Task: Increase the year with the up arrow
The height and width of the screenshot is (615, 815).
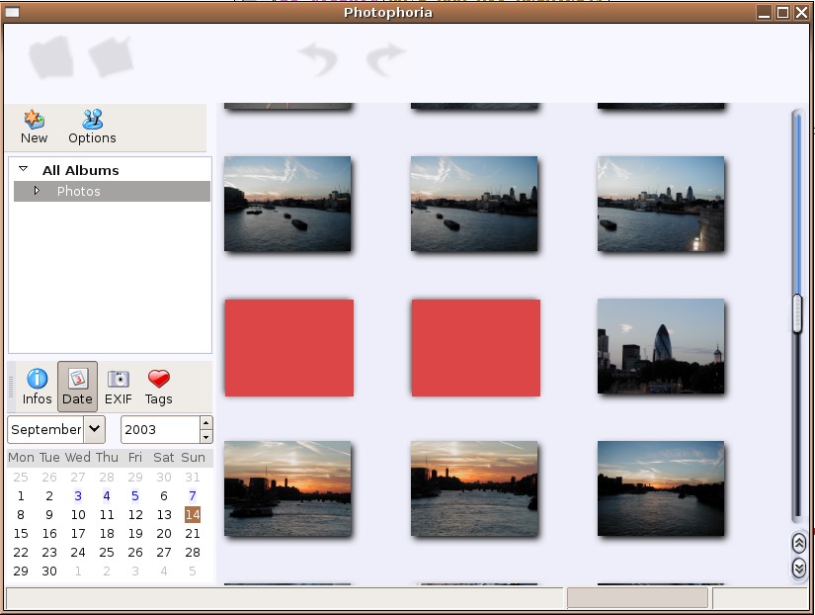Action: (206, 422)
